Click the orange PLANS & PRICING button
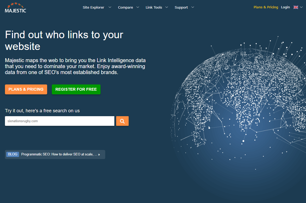The image size is (306, 203). pyautogui.click(x=26, y=89)
